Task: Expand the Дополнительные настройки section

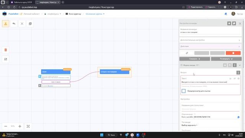Action: (x=210, y=40)
